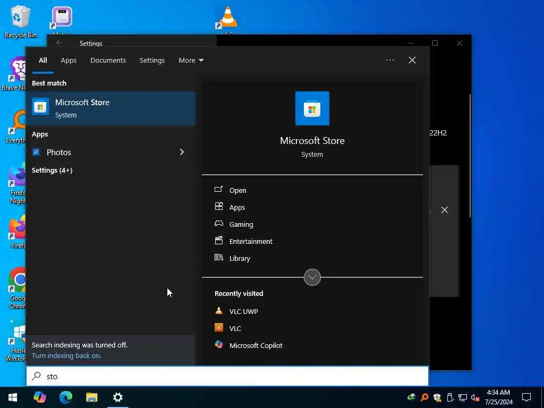Launch Copilot from the taskbar
544x408 pixels.
tap(39, 397)
